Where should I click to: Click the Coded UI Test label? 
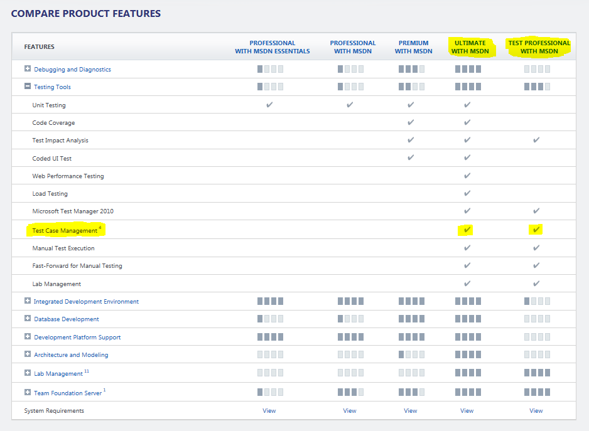point(52,159)
